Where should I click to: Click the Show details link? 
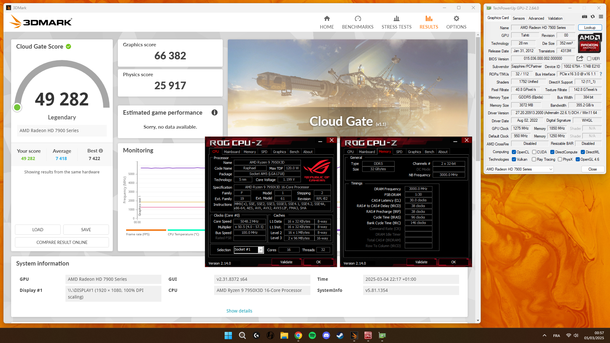click(x=239, y=311)
